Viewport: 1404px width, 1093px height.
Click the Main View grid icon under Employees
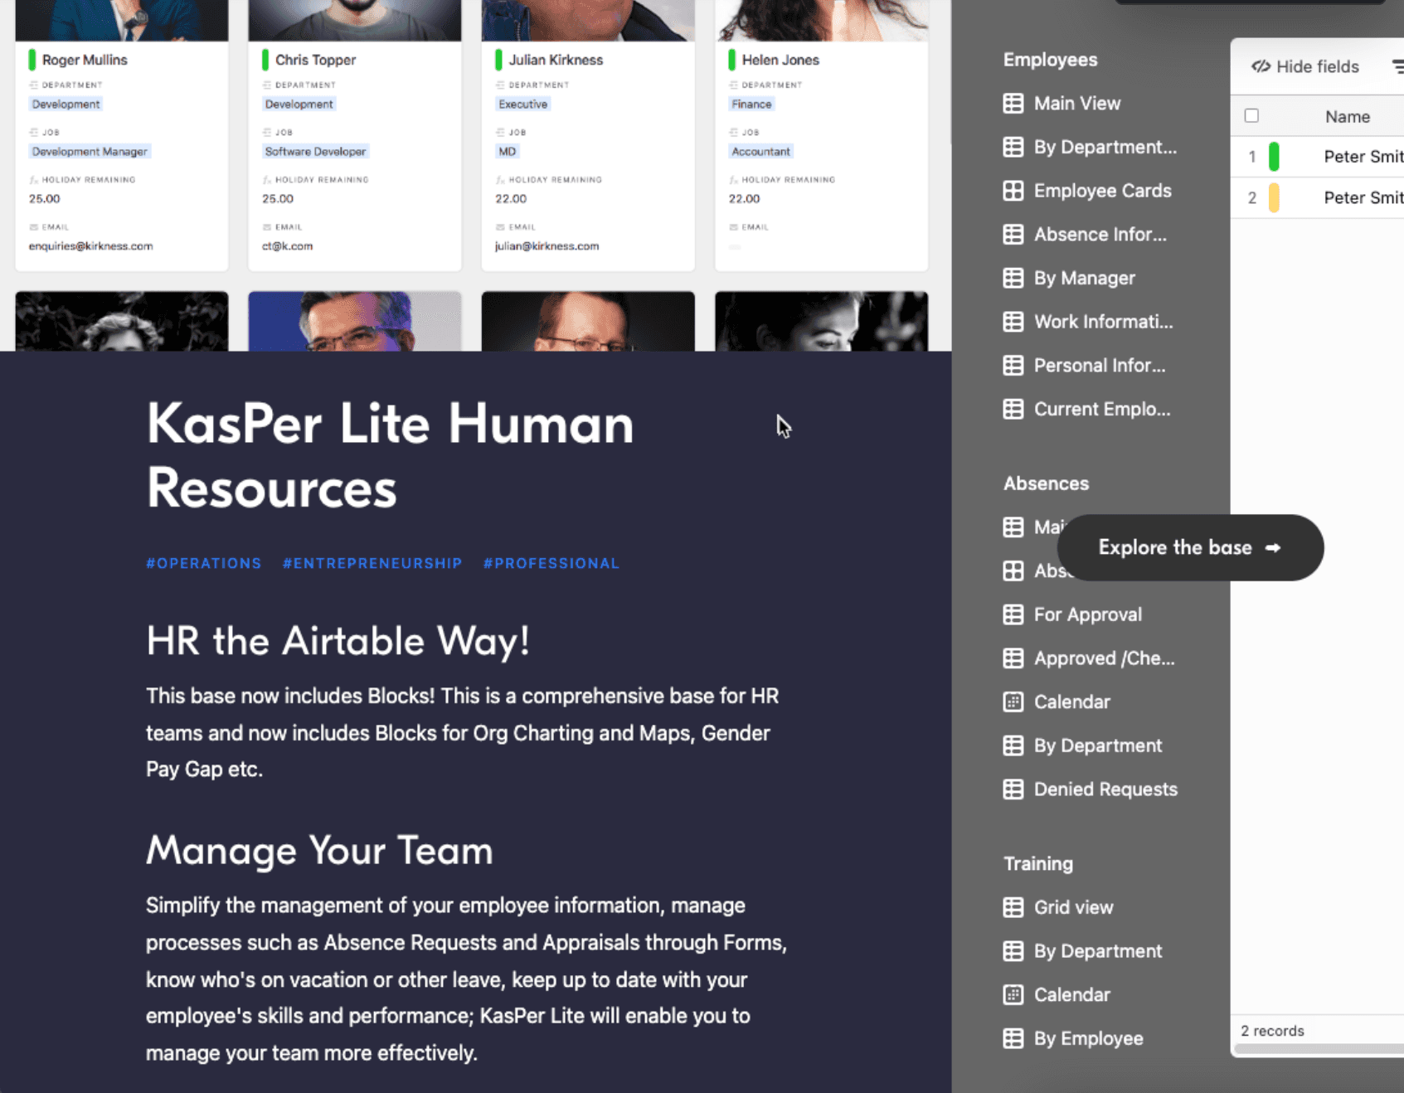click(x=1013, y=104)
